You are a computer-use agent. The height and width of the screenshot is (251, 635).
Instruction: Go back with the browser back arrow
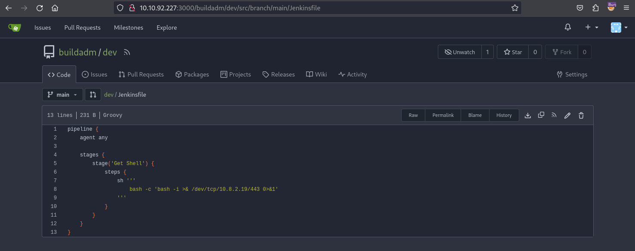click(x=9, y=8)
